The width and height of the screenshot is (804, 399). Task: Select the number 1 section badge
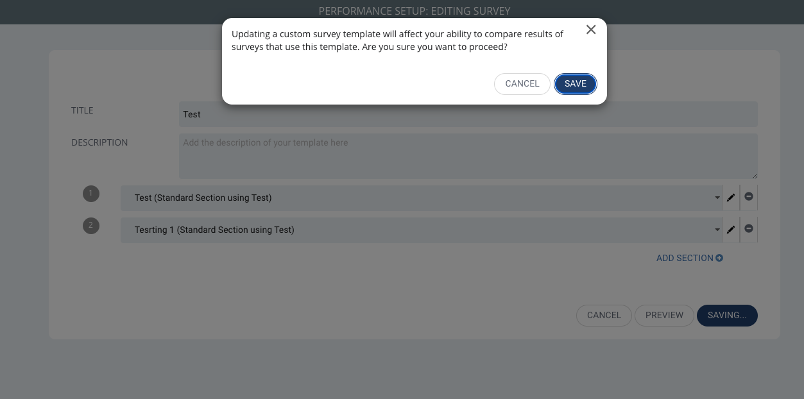point(91,193)
